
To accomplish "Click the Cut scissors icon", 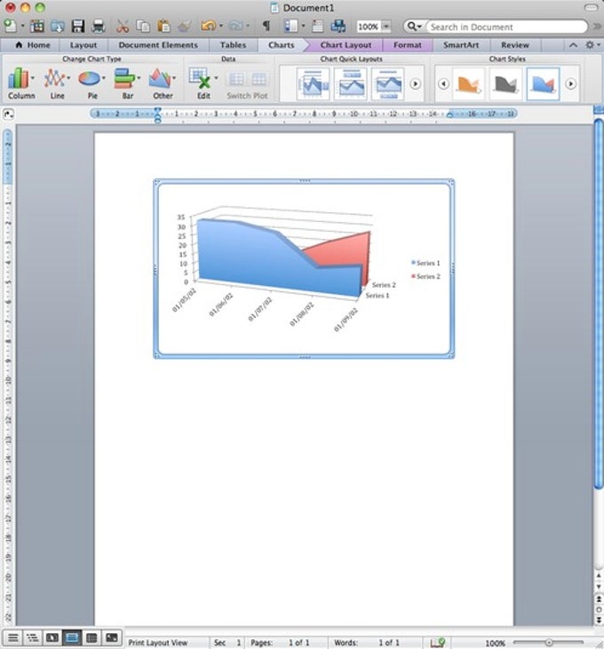I will (x=122, y=27).
